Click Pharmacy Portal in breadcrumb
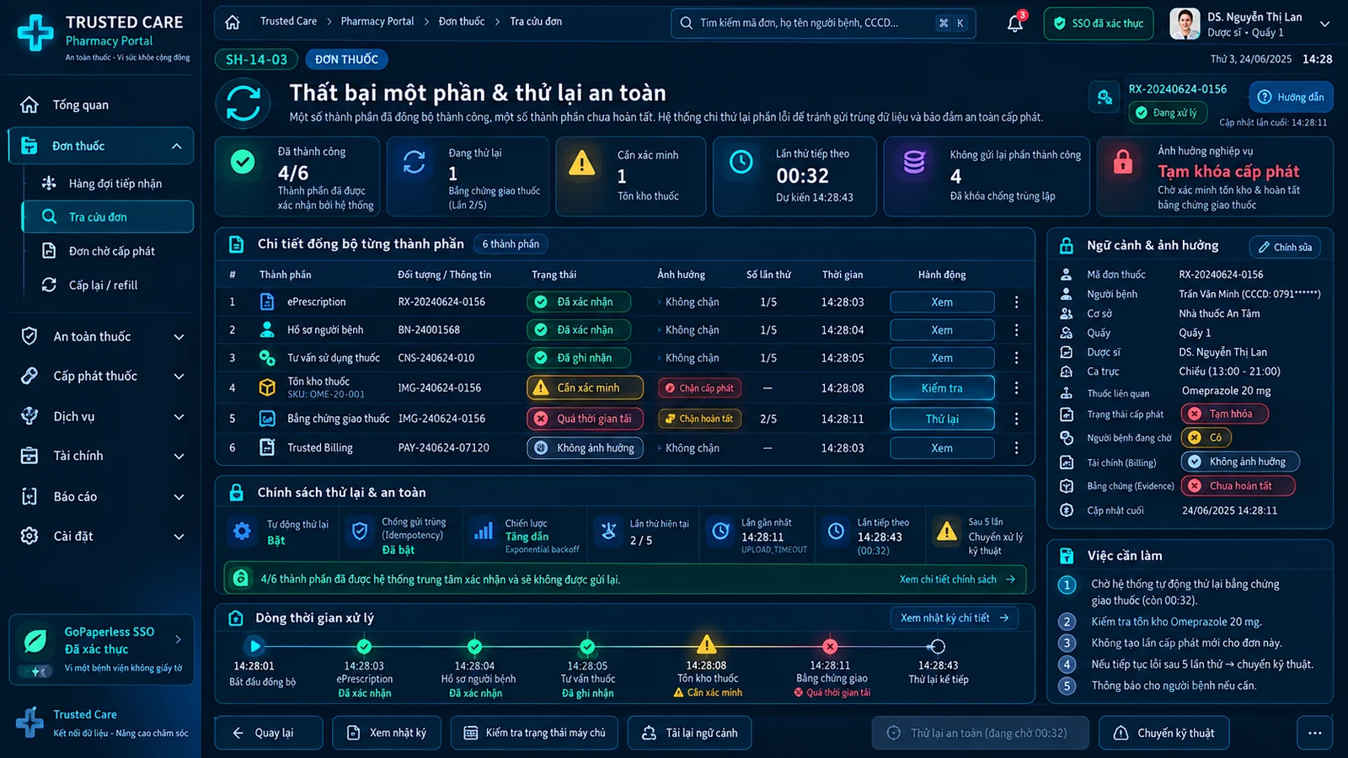 (x=377, y=21)
